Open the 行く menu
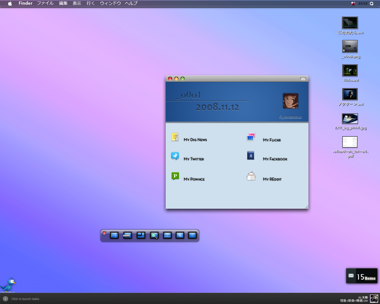 coord(91,3)
